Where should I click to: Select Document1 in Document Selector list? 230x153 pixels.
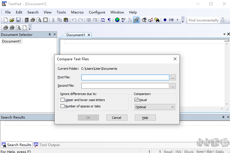pyautogui.click(x=11, y=41)
